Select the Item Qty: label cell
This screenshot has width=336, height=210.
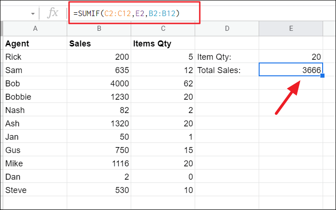click(226, 57)
